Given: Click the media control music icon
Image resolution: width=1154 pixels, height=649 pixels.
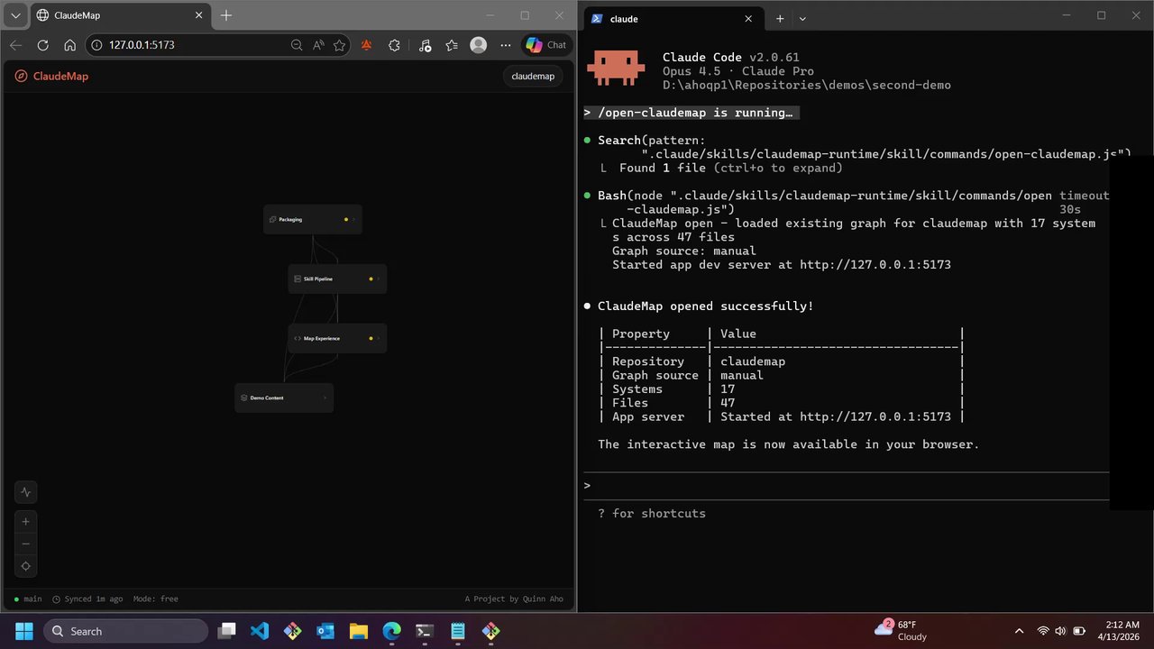Looking at the screenshot, I should [x=425, y=45].
